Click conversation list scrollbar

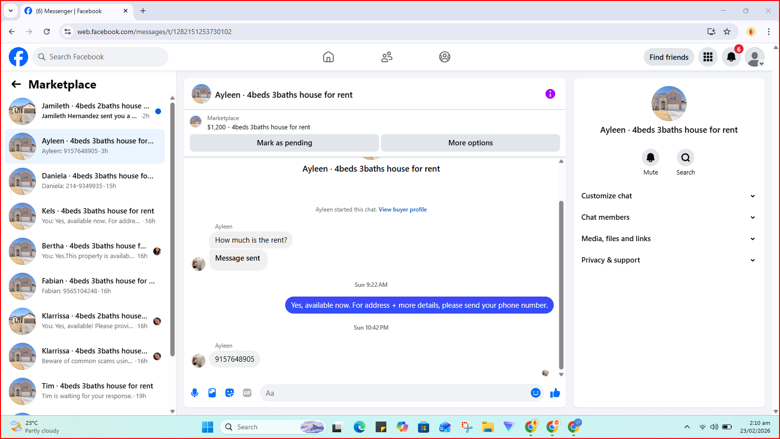tap(172, 228)
